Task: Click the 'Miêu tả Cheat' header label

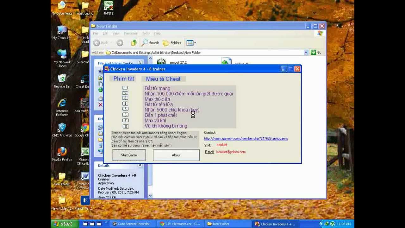Action: pos(163,79)
